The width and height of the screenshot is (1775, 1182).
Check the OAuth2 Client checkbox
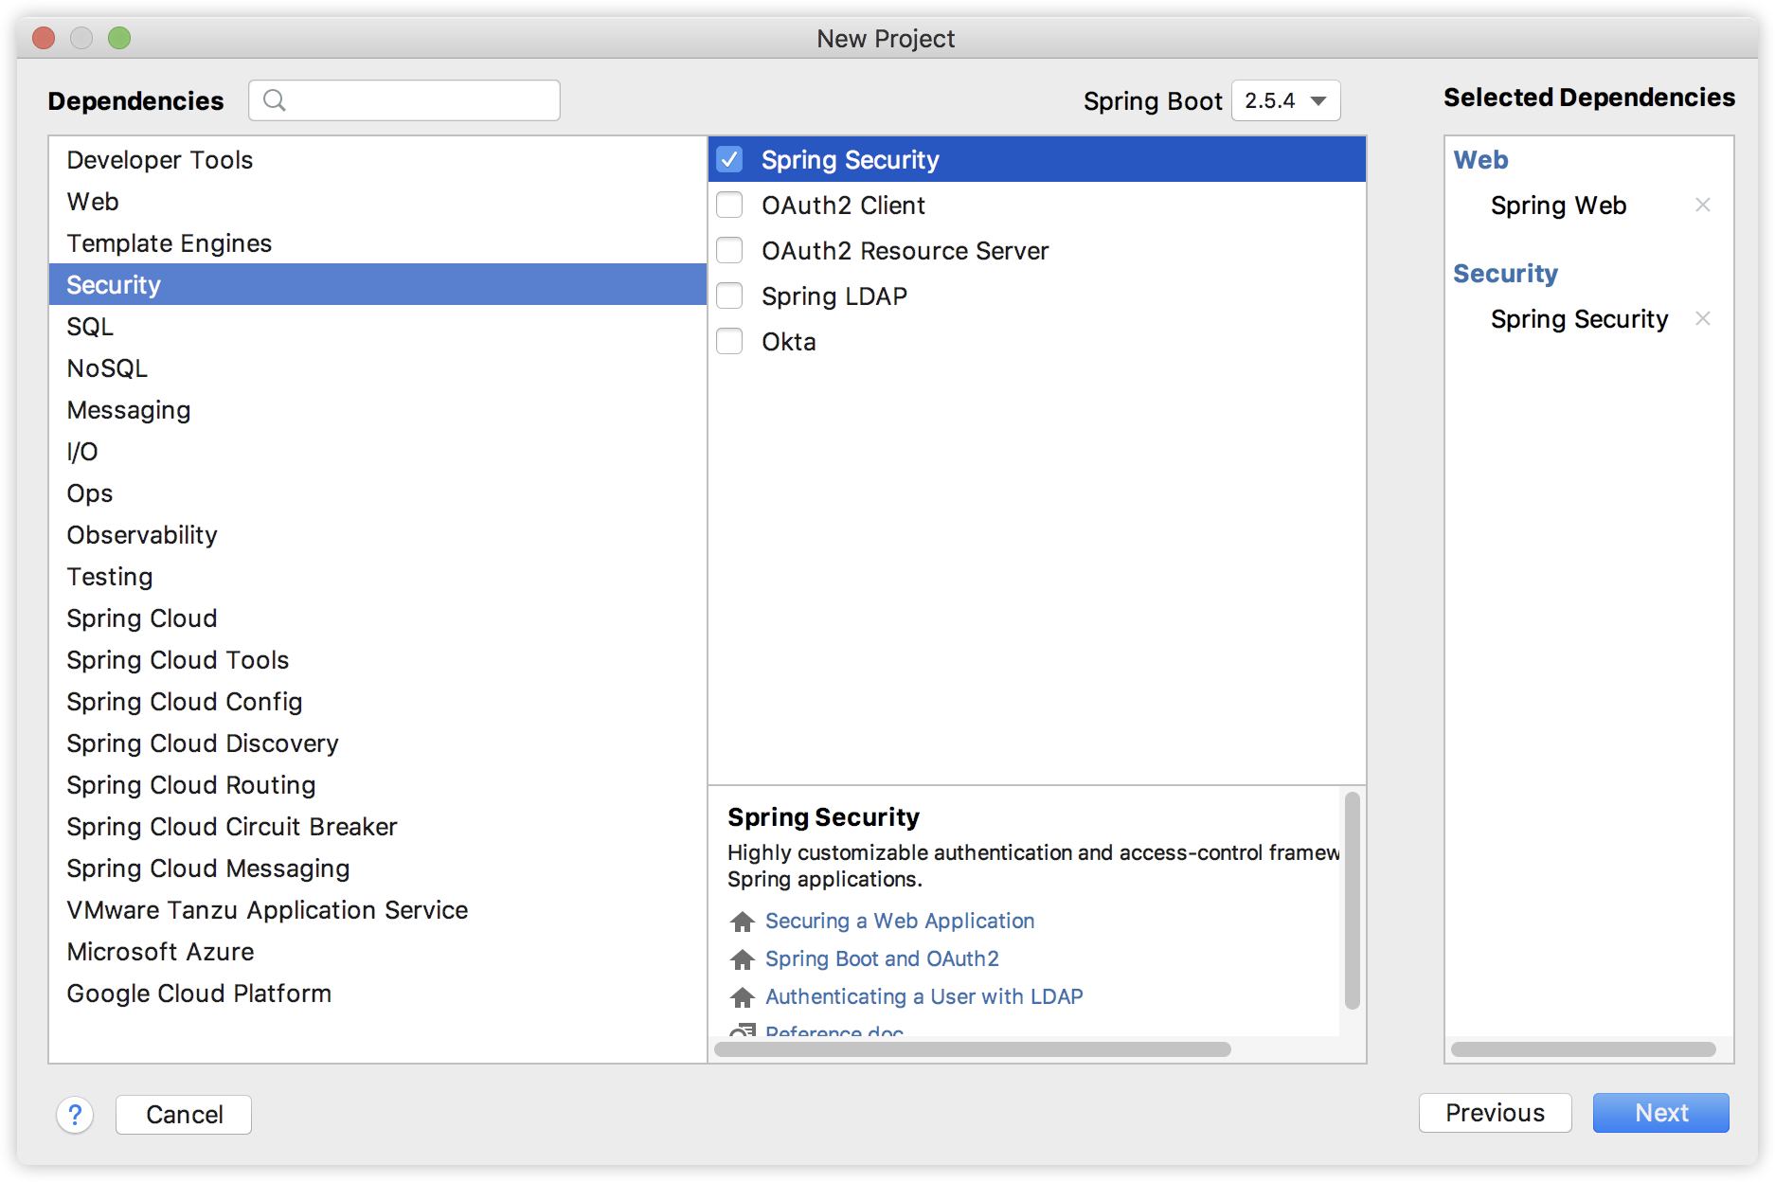click(x=729, y=205)
